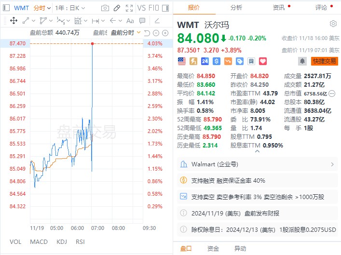The image size is (341, 255).
Task: Click the 支持卖空 short selling row
Action: (x=258, y=197)
